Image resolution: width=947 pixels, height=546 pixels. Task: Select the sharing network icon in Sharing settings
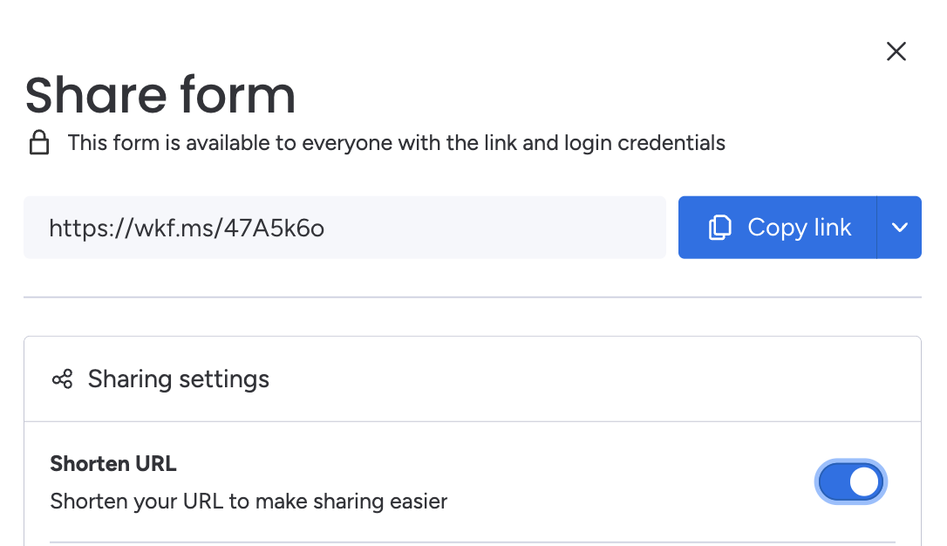click(x=62, y=379)
